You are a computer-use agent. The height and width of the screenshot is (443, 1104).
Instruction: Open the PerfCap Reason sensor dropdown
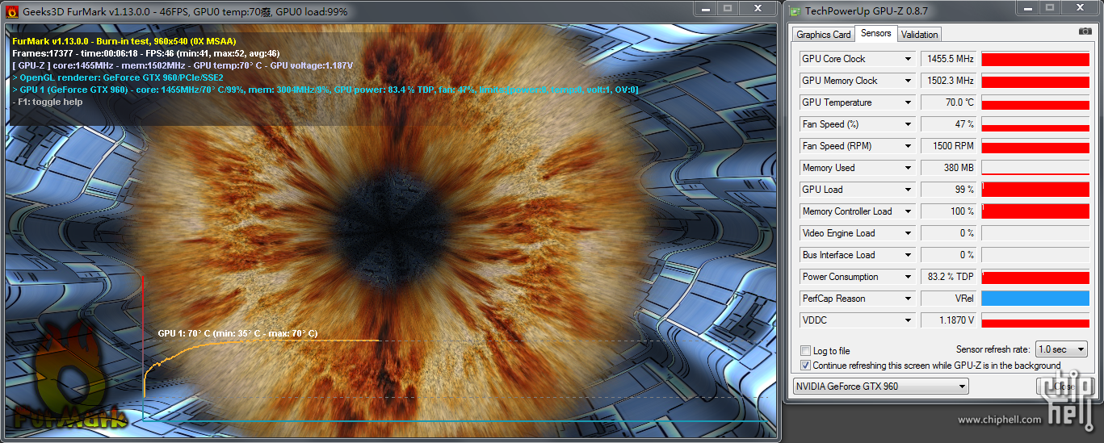pos(909,299)
